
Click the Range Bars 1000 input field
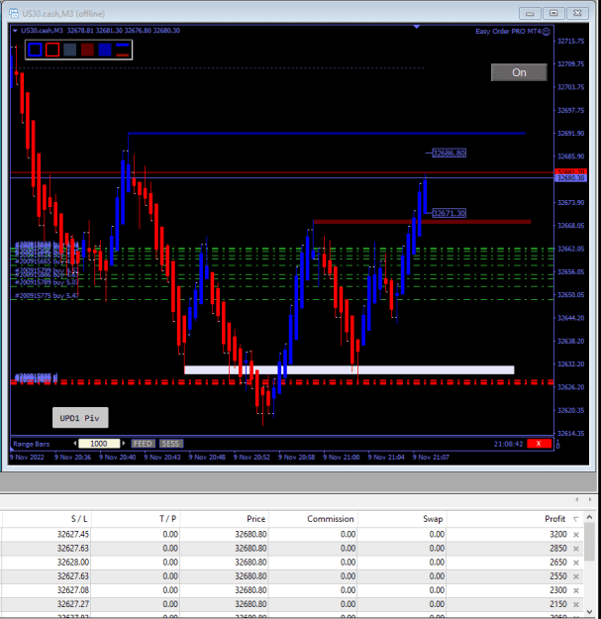(99, 444)
